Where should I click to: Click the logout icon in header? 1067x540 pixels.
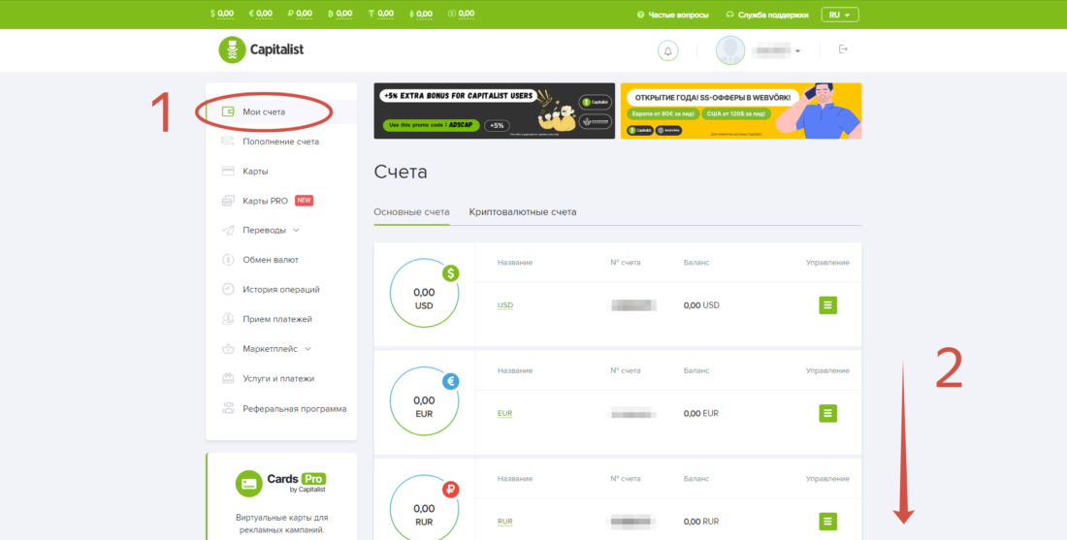[x=843, y=49]
